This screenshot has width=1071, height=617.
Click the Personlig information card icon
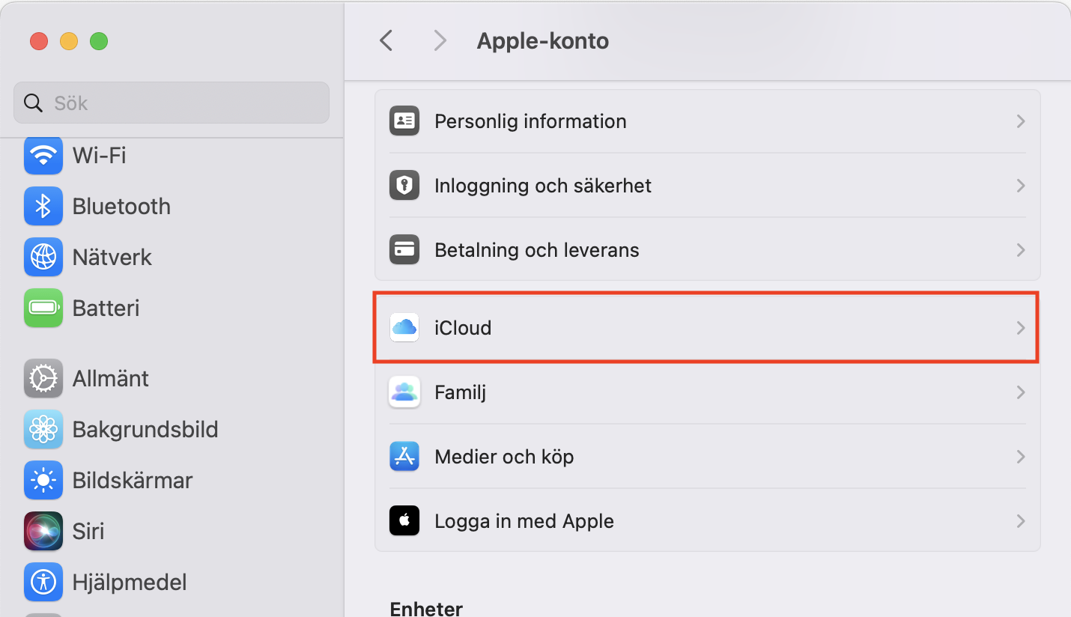404,121
